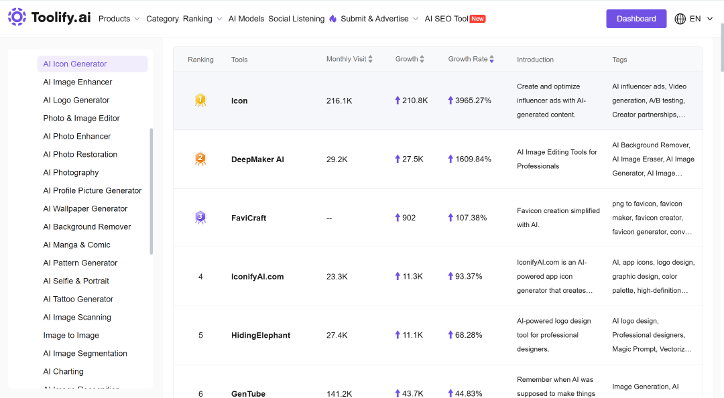Select AI Logo Generator in sidebar
The width and height of the screenshot is (724, 398).
point(76,101)
